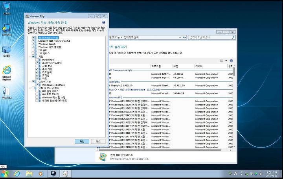The image size is (283, 179).
Task: Sort by the 게시자 column header
Action: 211,66
